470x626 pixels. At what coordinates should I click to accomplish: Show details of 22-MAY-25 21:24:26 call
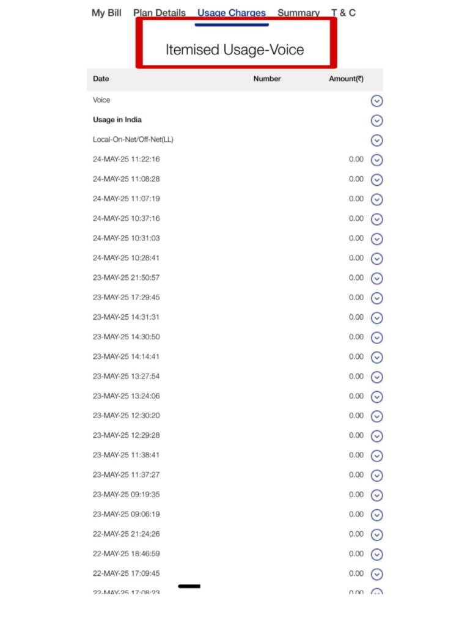tap(376, 534)
